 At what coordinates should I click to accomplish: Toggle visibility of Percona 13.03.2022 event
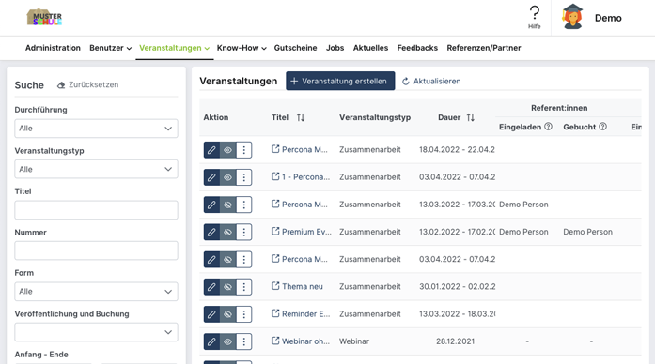pos(227,205)
